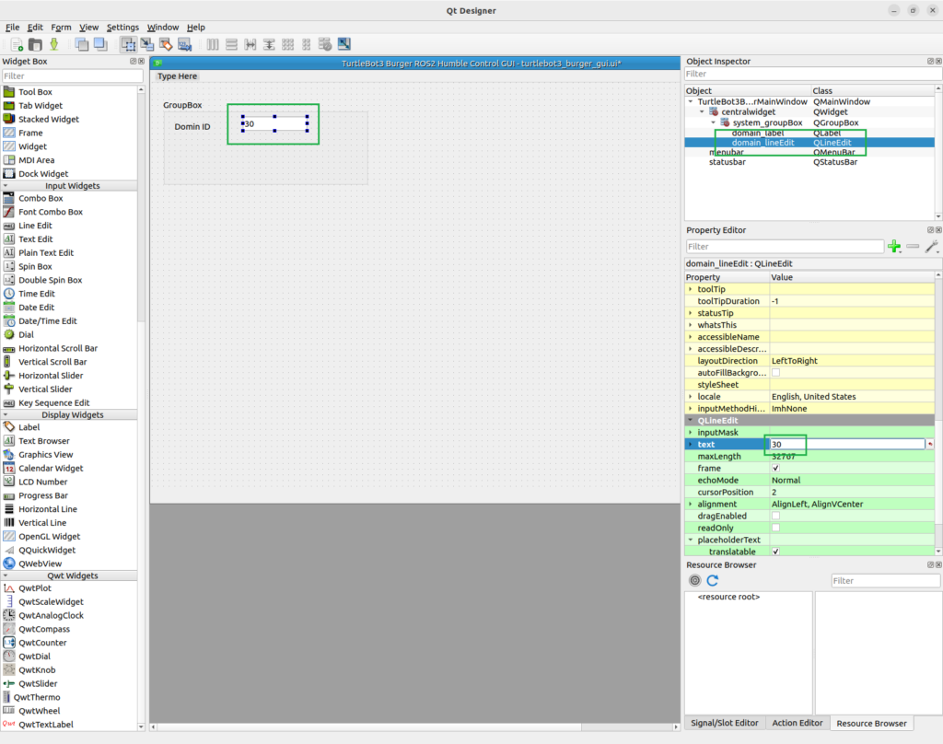
Task: Click in the Widget Box filter field
Action: [72, 76]
